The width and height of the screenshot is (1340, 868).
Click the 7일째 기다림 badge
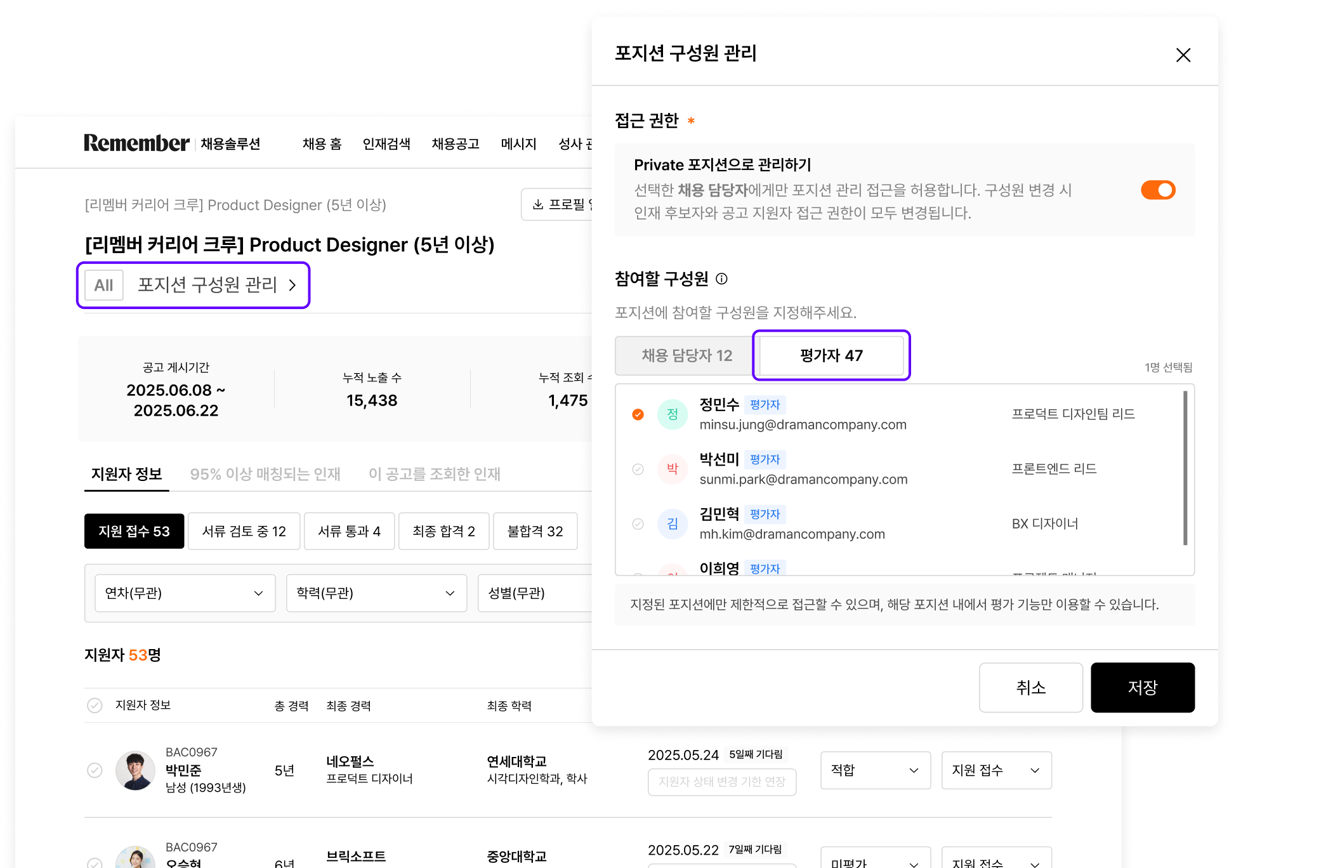755,850
